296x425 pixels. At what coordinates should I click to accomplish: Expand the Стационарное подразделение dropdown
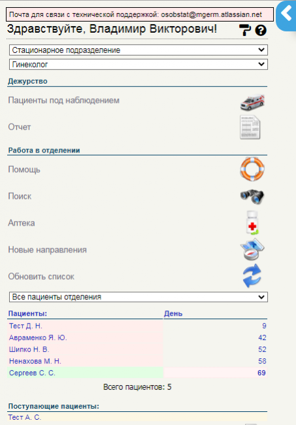pyautogui.click(x=139, y=50)
